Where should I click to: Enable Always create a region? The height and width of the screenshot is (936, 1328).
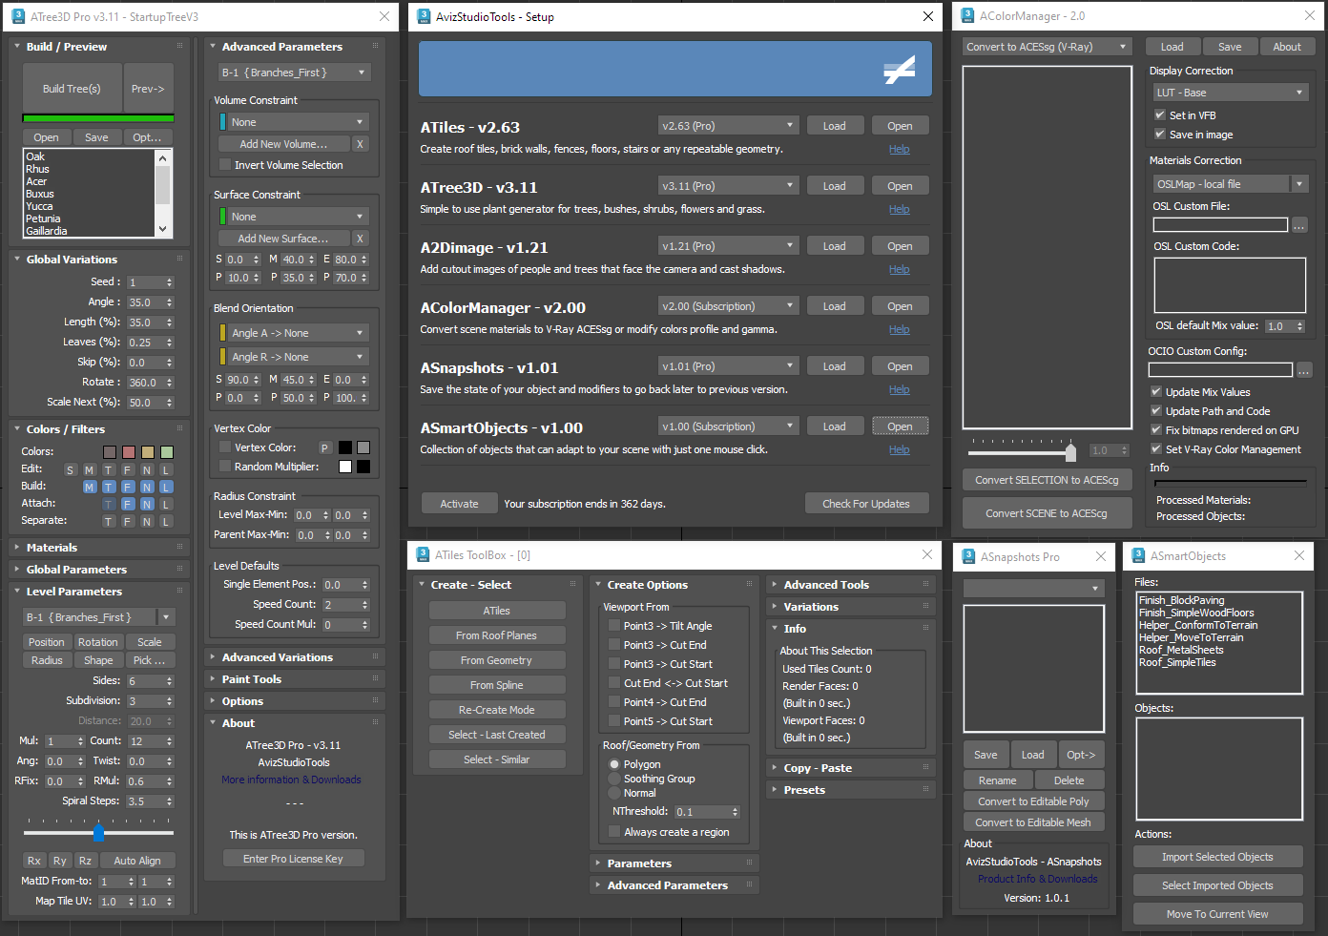(614, 831)
